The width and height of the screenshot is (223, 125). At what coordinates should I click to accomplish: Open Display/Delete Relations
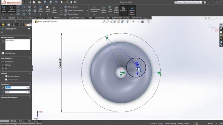[x=94, y=9]
